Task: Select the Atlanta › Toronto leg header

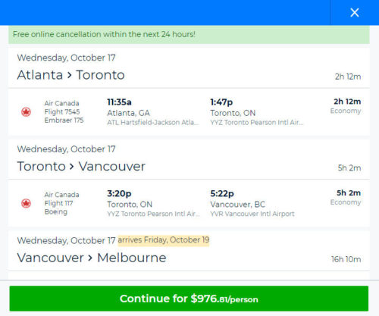Action: pos(189,67)
